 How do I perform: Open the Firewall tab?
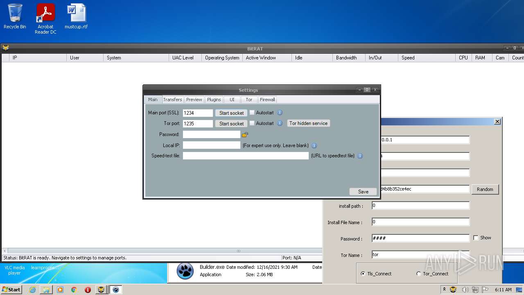[267, 100]
